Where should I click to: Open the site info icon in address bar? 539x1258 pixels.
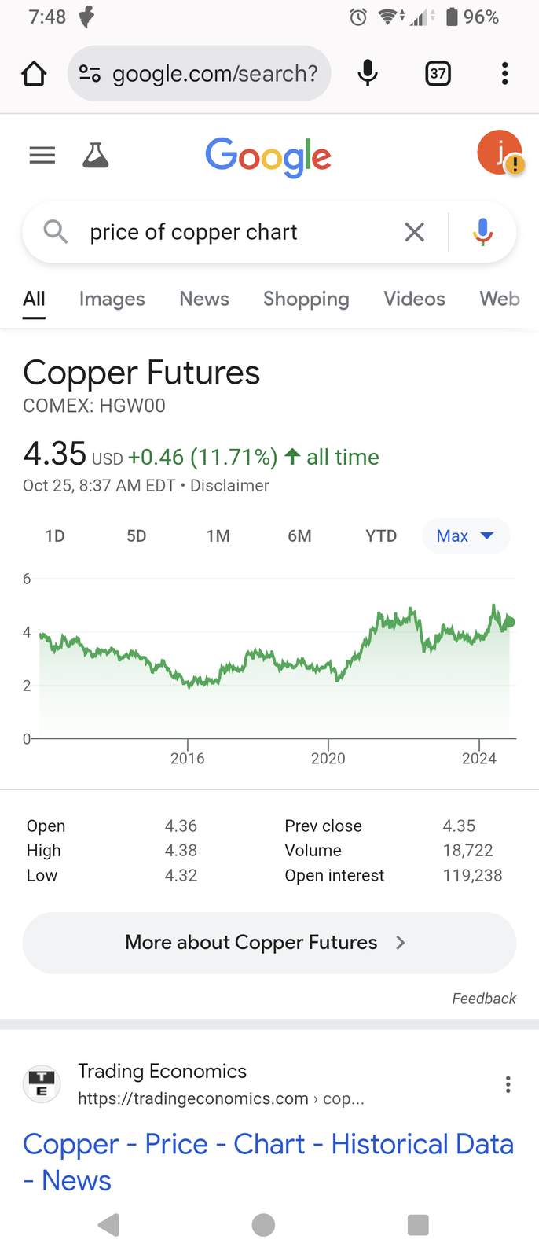[x=90, y=74]
